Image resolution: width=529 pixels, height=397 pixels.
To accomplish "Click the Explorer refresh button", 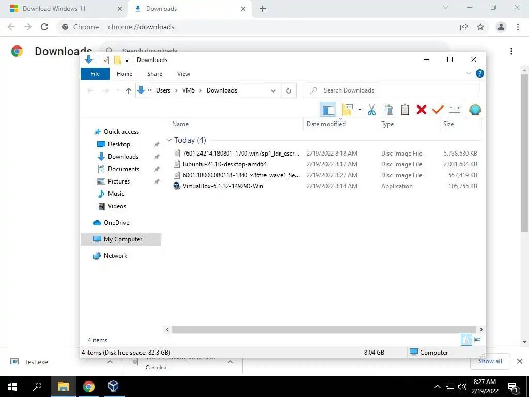I will (x=289, y=90).
